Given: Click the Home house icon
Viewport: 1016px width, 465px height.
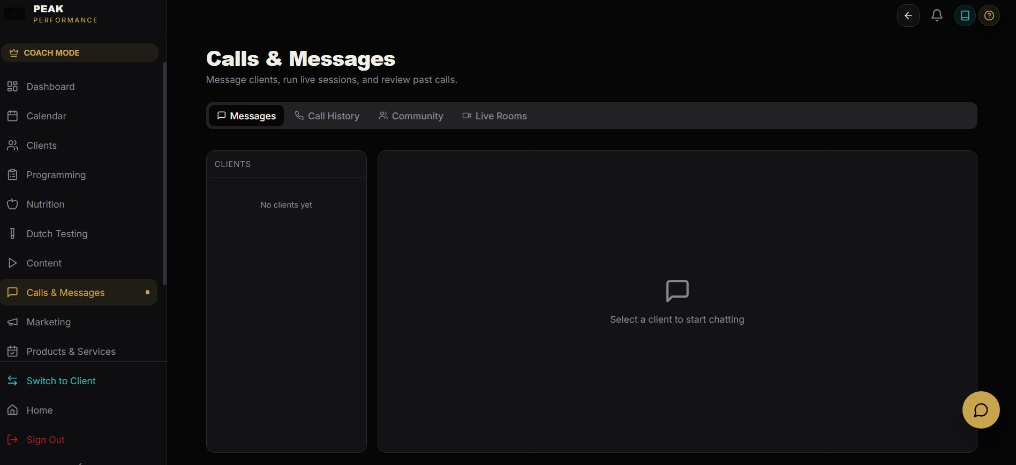Looking at the screenshot, I should coord(12,410).
